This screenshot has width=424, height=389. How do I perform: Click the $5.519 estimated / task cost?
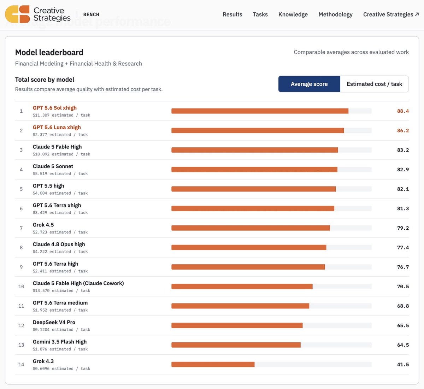[x=60, y=173]
